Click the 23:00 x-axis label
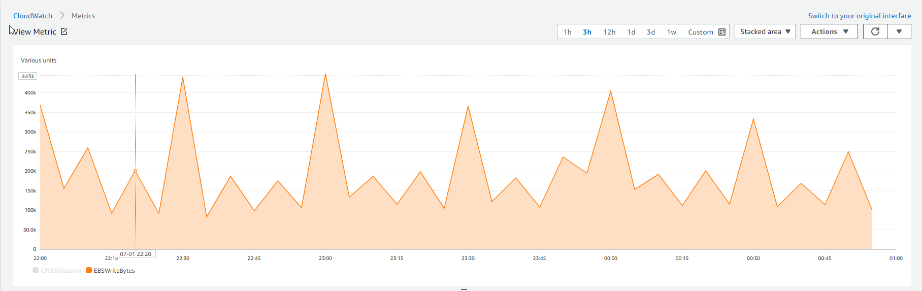Screen dimensions: 922x291 tap(325, 258)
